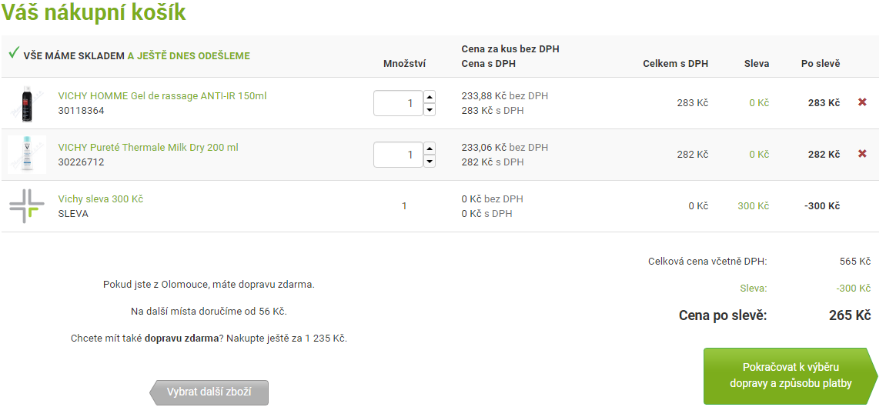The image size is (886, 407).
Task: Click the Sleva column header
Action: click(757, 64)
